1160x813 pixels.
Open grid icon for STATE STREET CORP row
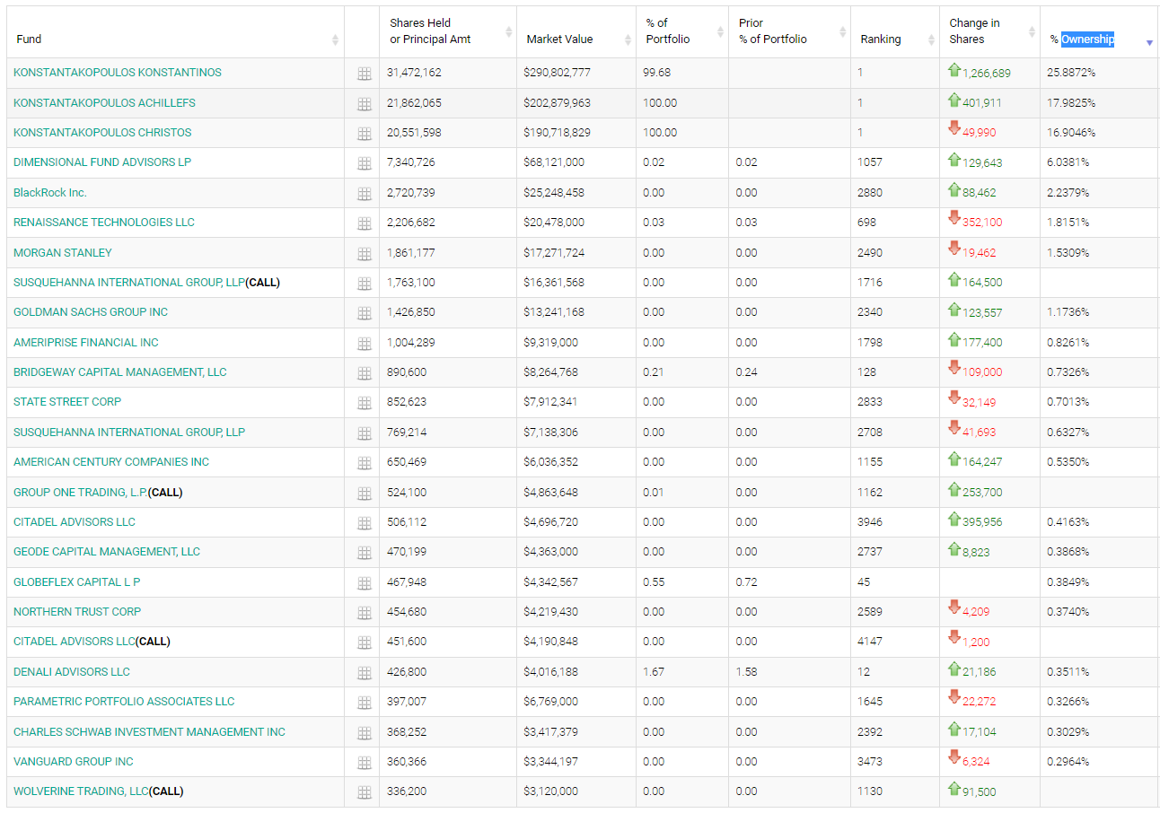coord(364,403)
